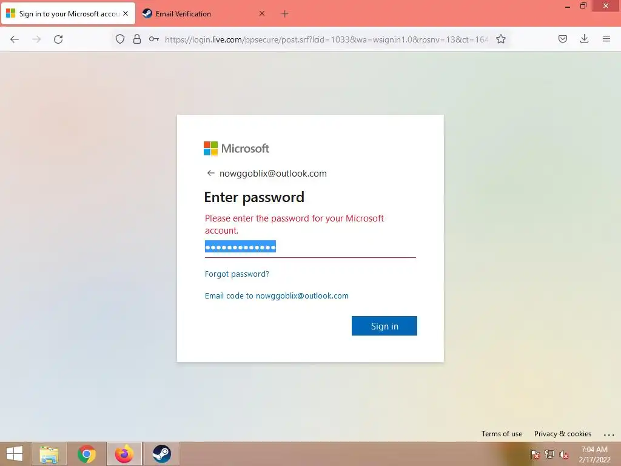This screenshot has width=621, height=466.
Task: Reload the current page
Action: click(58, 39)
